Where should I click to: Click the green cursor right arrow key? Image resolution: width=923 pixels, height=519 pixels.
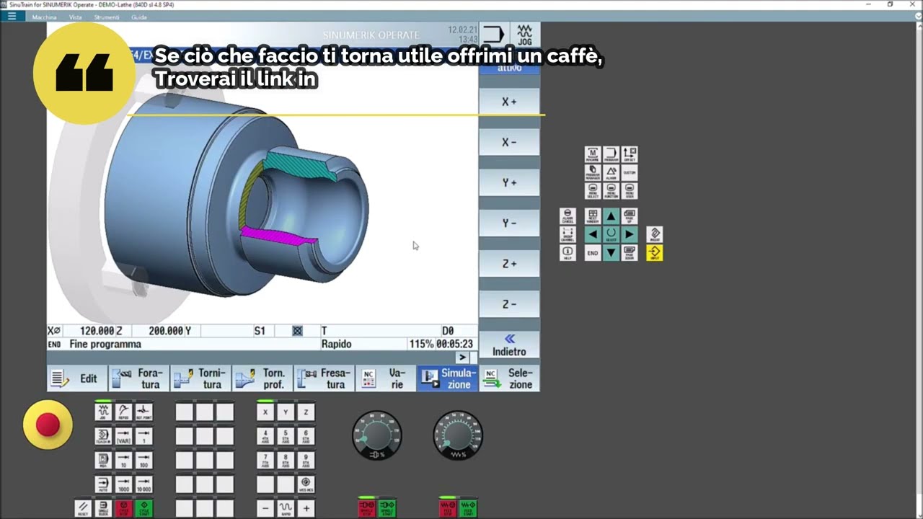click(x=629, y=234)
